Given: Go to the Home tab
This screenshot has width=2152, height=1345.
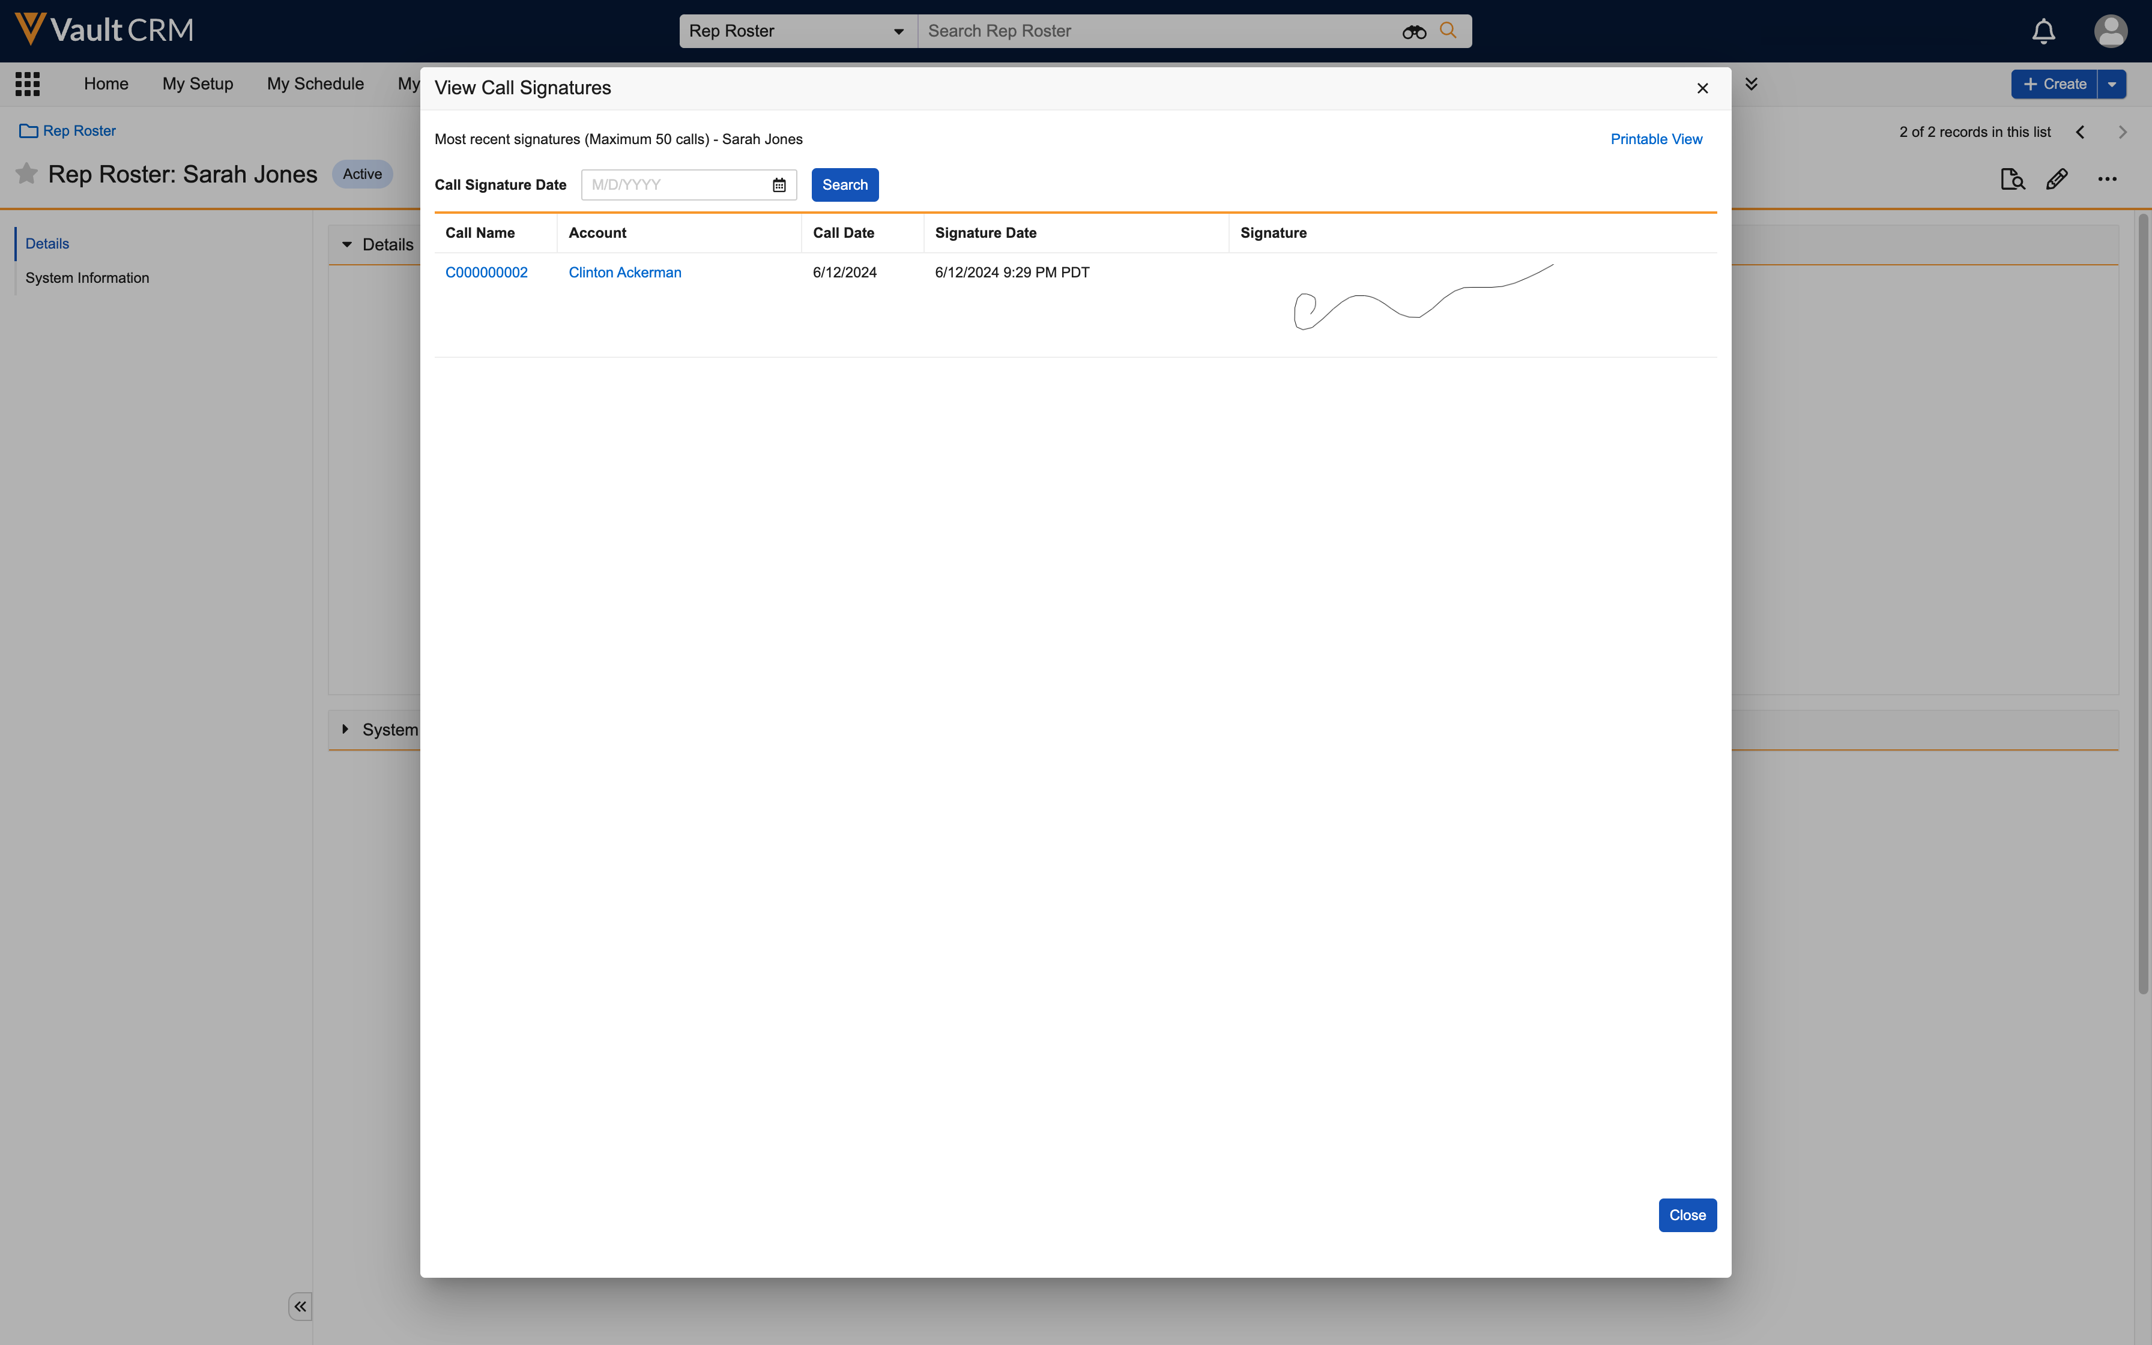Looking at the screenshot, I should pos(106,83).
